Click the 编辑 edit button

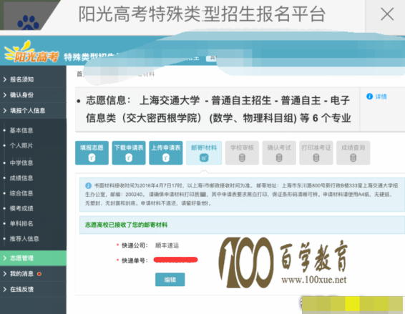tap(170, 280)
